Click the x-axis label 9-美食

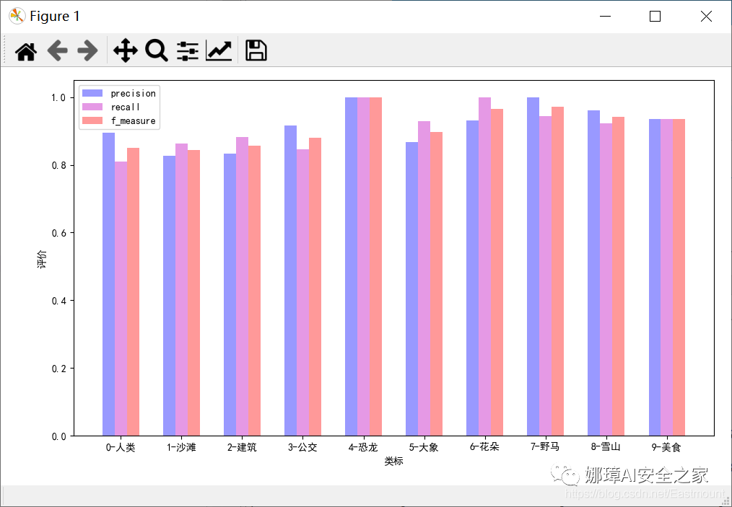point(666,447)
